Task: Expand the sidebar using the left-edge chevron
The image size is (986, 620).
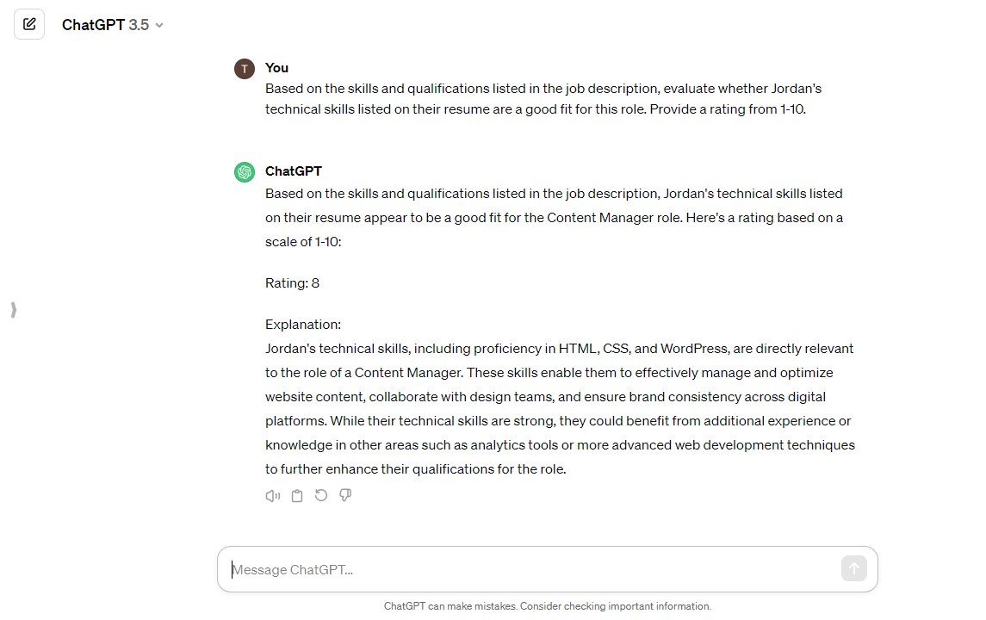Action: click(14, 310)
